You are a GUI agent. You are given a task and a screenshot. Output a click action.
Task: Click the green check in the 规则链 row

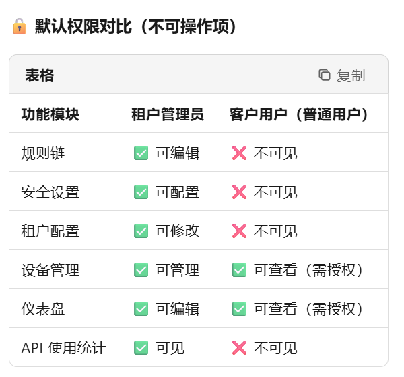point(141,153)
